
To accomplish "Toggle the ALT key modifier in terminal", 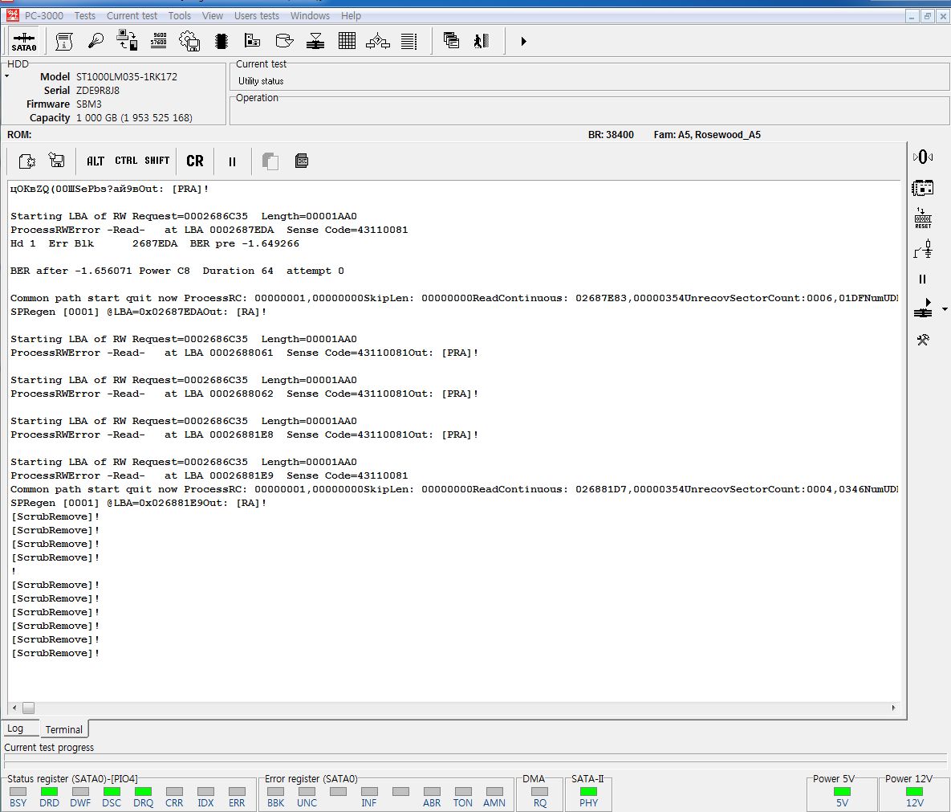I will [96, 161].
